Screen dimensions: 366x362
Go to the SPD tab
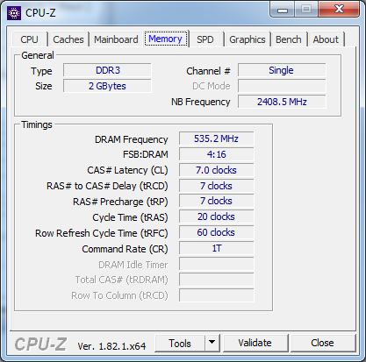pos(205,39)
